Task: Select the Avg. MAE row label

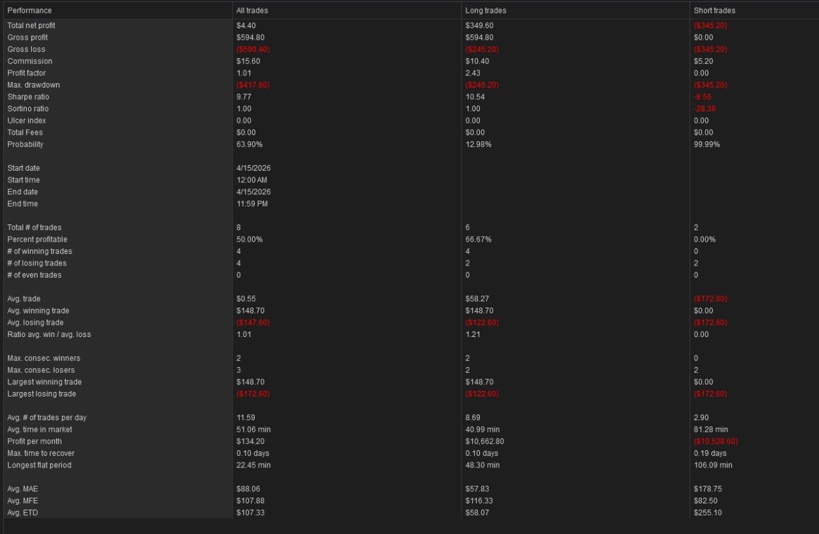Action: coord(22,489)
